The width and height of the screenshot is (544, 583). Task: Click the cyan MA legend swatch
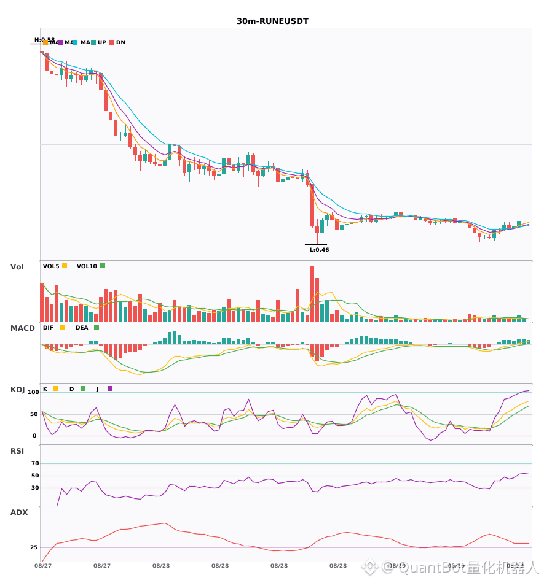click(x=75, y=42)
